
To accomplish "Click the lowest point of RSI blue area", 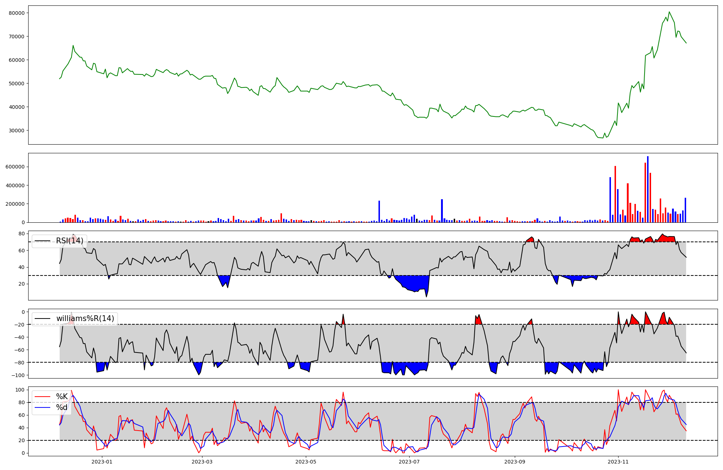I will click(426, 296).
